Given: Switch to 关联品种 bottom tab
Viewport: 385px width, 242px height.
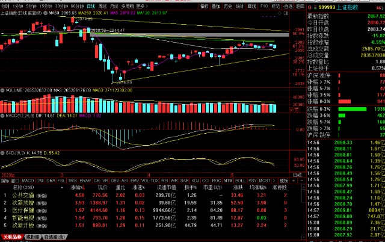Looking at the screenshot, I should tap(12, 237).
